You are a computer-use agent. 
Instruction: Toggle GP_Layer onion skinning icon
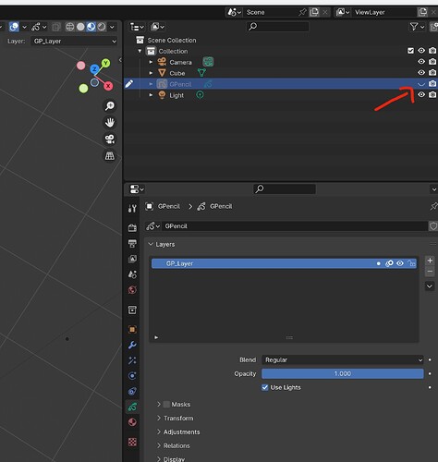click(389, 263)
